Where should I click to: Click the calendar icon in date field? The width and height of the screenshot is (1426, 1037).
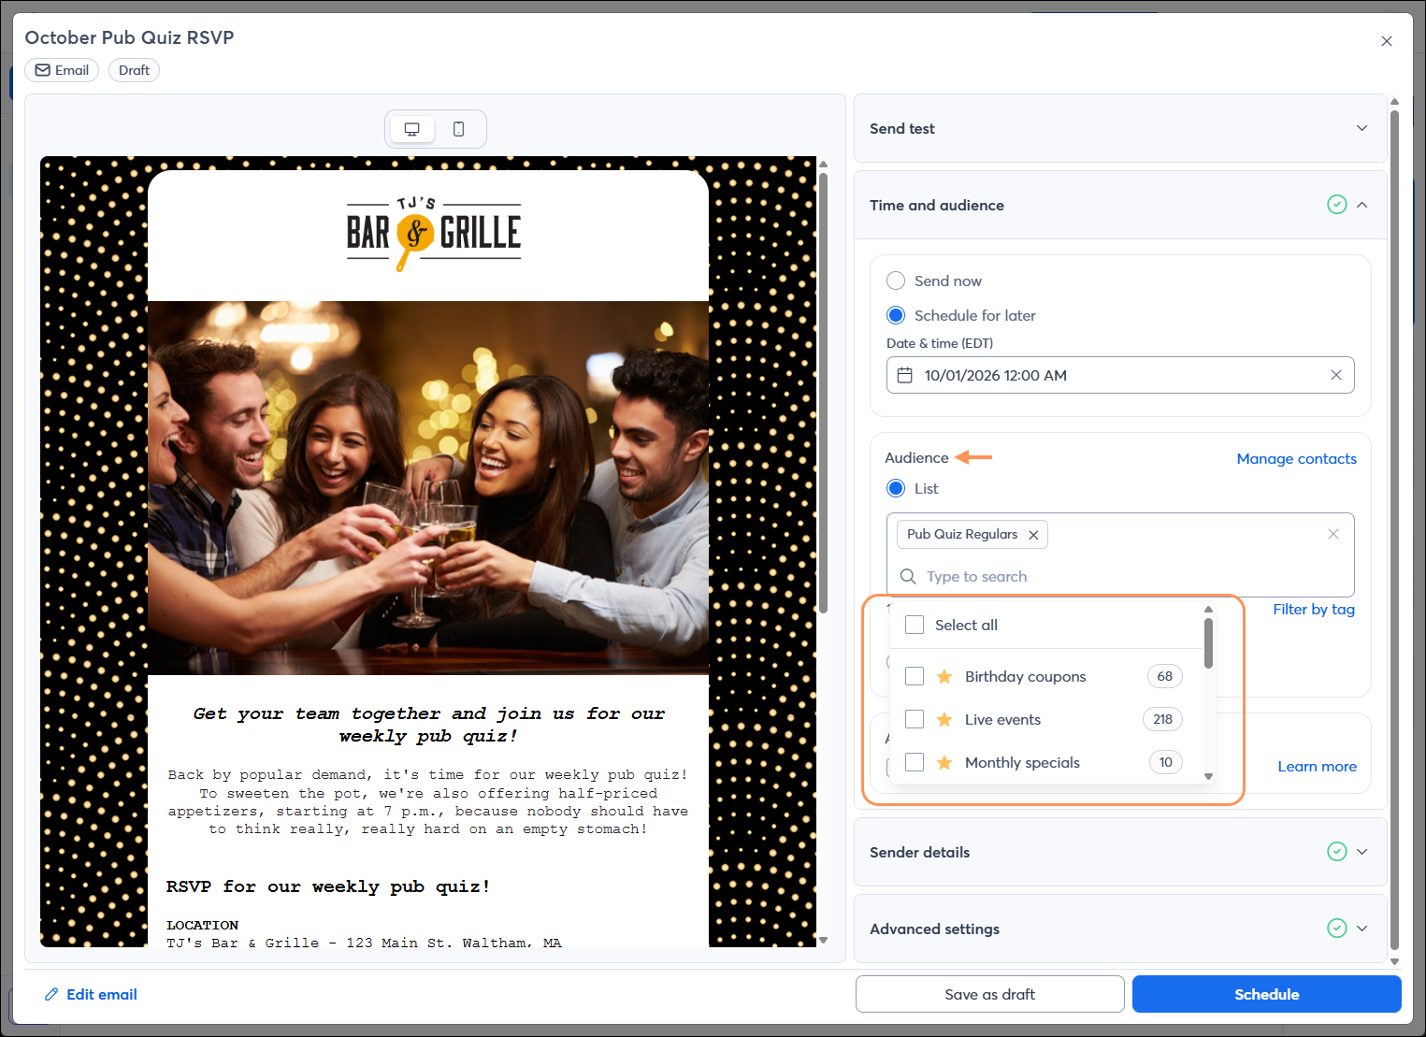(x=905, y=374)
